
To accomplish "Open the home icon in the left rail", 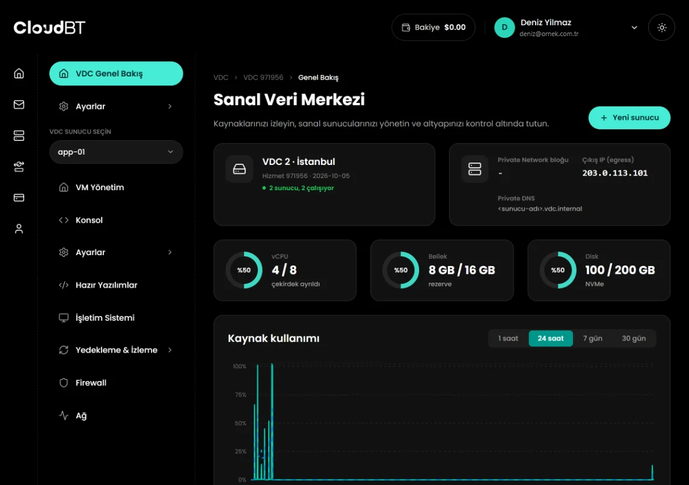I will point(19,73).
